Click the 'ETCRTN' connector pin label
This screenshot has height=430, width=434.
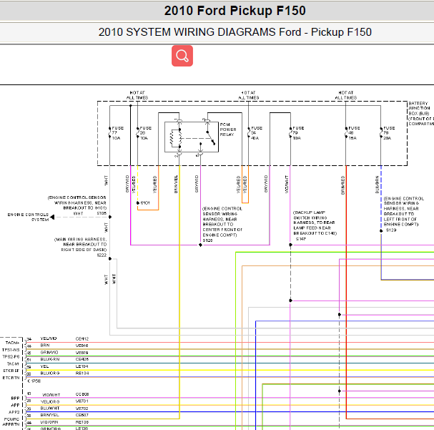coord(11,378)
